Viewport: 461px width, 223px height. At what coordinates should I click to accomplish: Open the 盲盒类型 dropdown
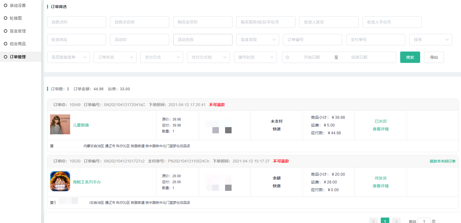point(257,40)
